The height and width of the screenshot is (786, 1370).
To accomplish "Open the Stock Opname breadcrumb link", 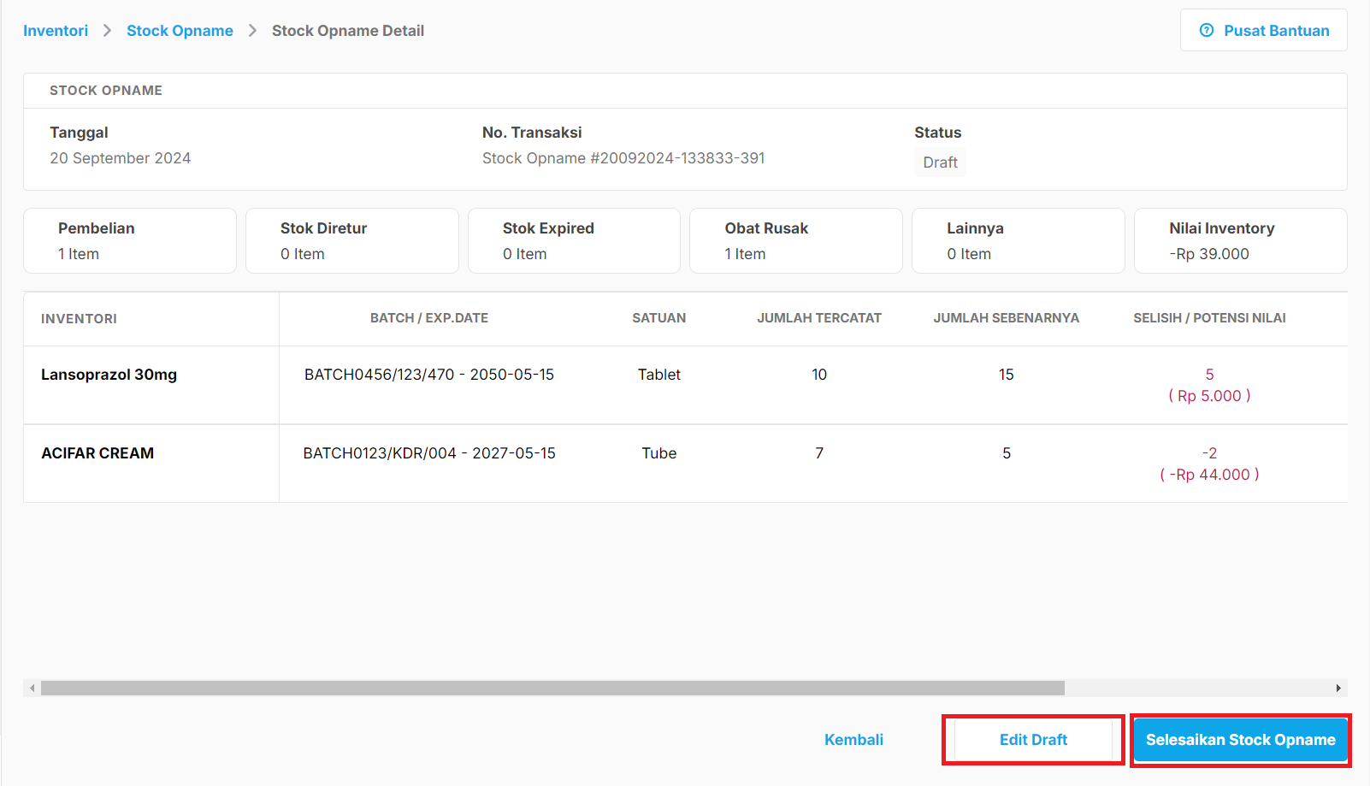I will click(180, 31).
